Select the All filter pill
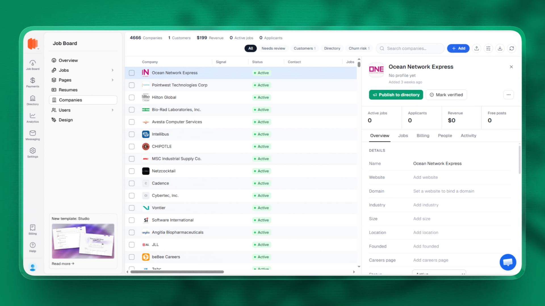Viewport: 545px width, 306px height. [251, 48]
